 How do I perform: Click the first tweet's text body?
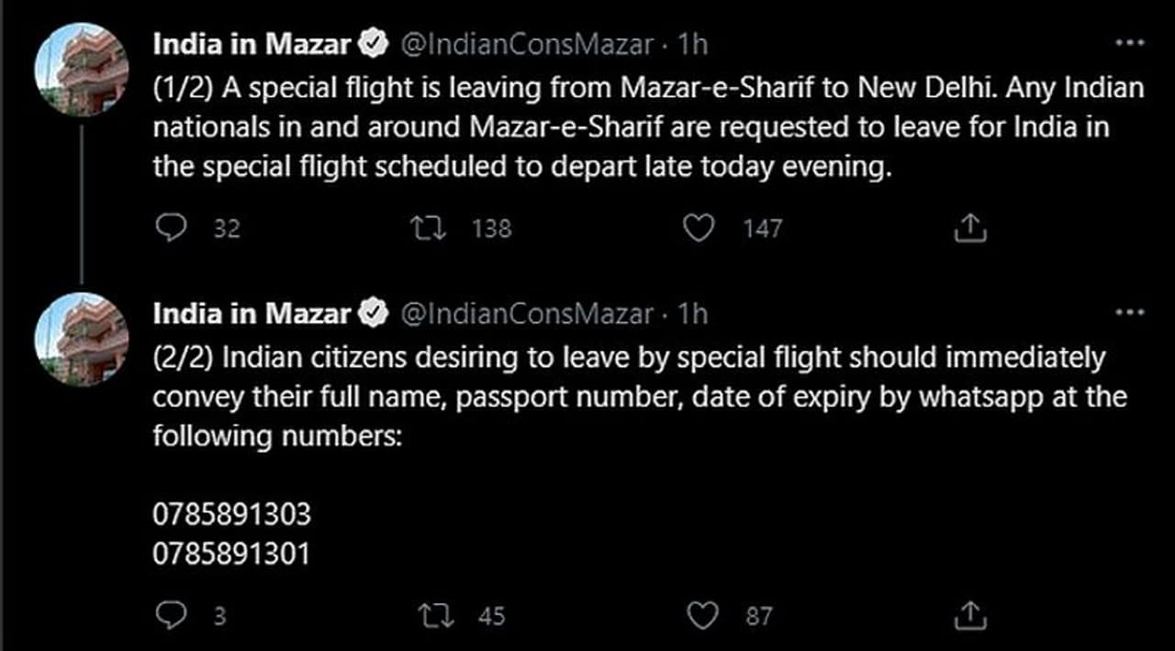tap(643, 129)
